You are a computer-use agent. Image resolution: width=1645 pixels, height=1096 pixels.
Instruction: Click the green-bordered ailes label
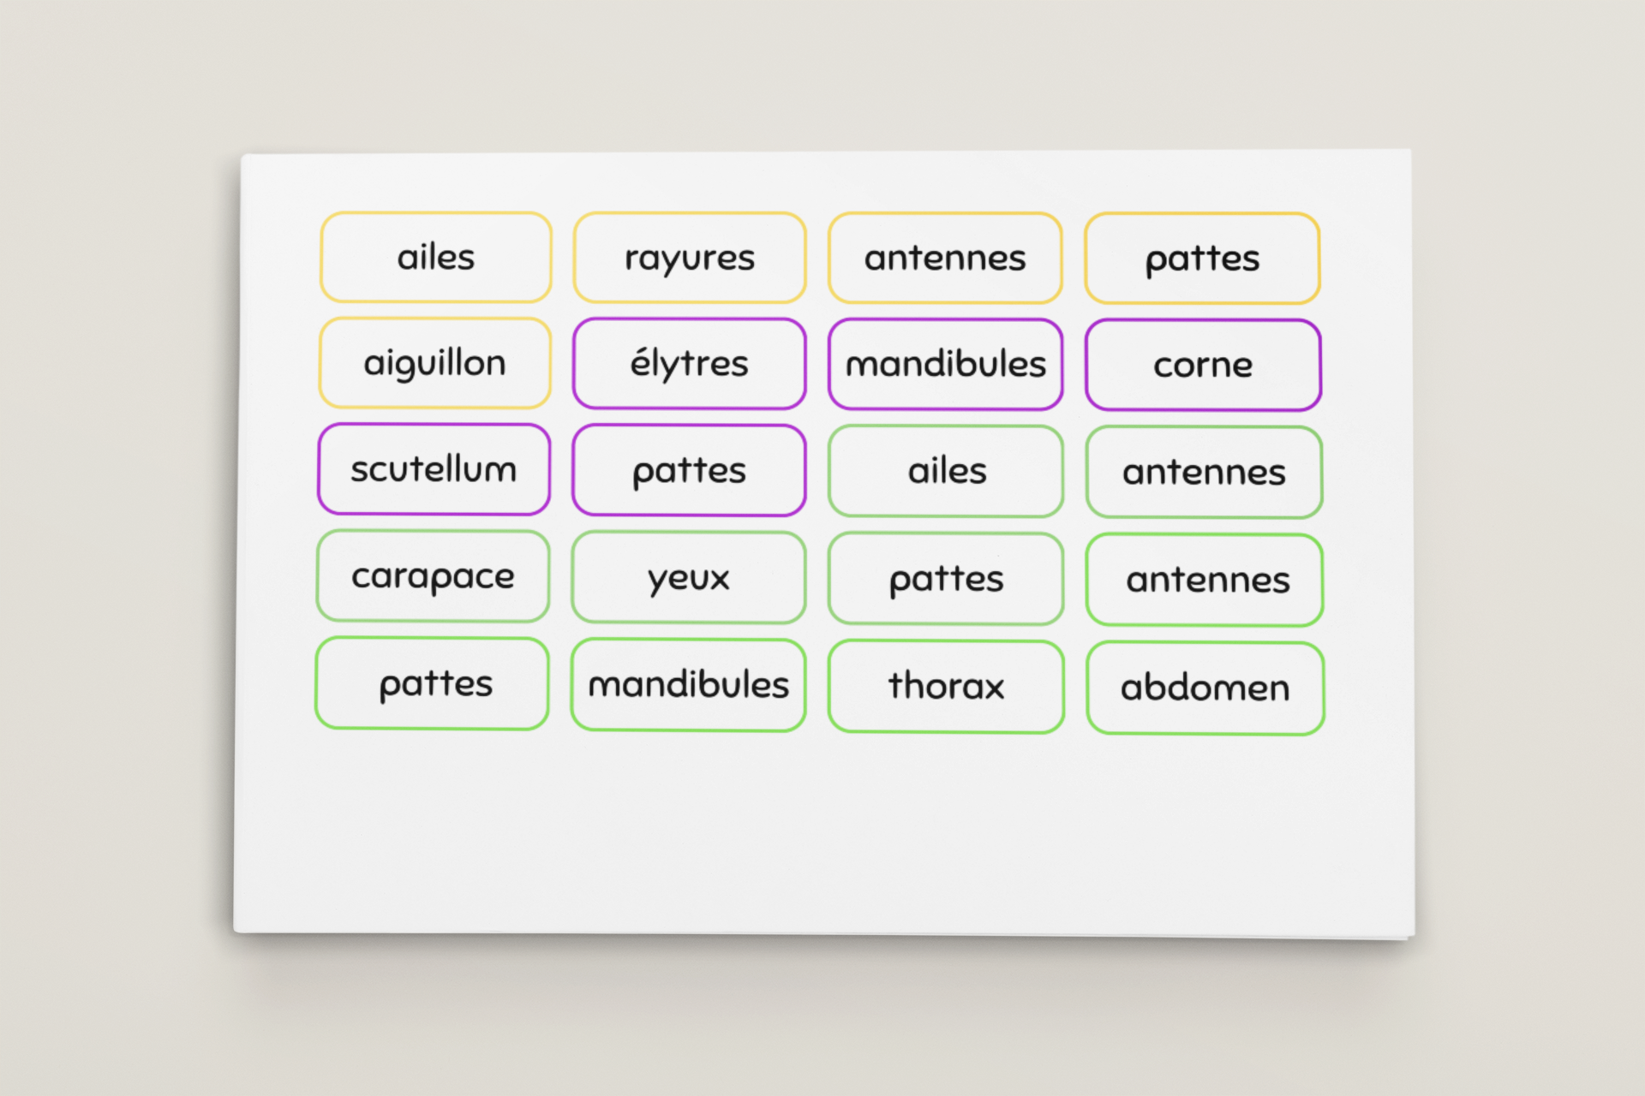[x=946, y=471]
